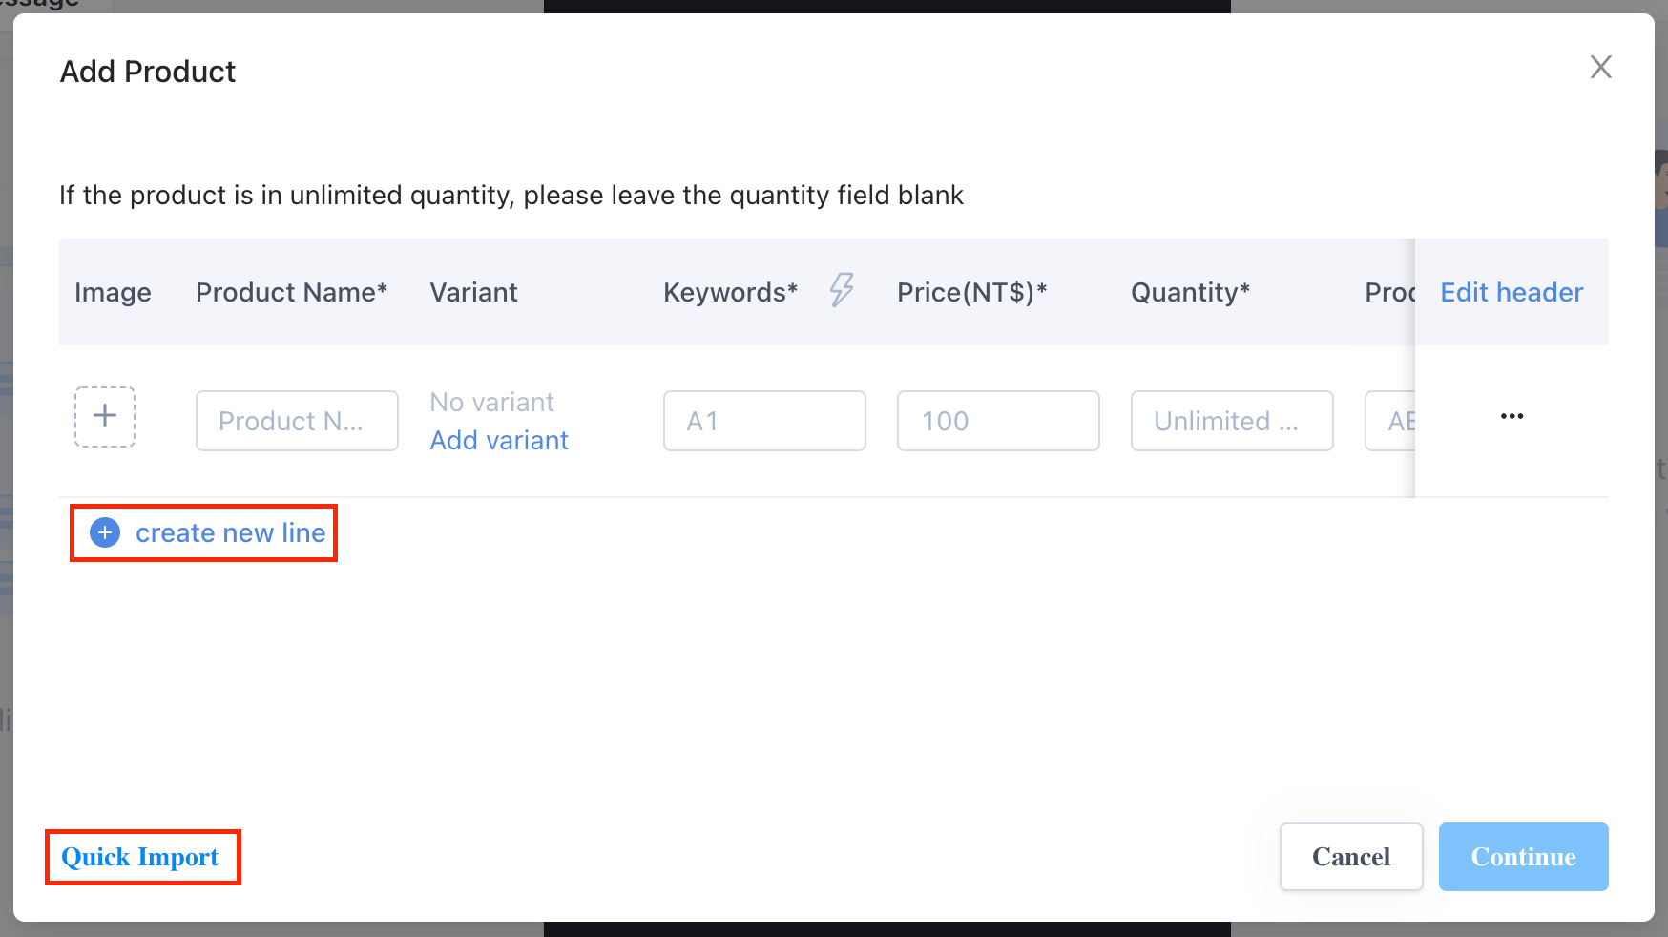The height and width of the screenshot is (937, 1668).
Task: Close the Add Product dialog
Action: [1600, 67]
